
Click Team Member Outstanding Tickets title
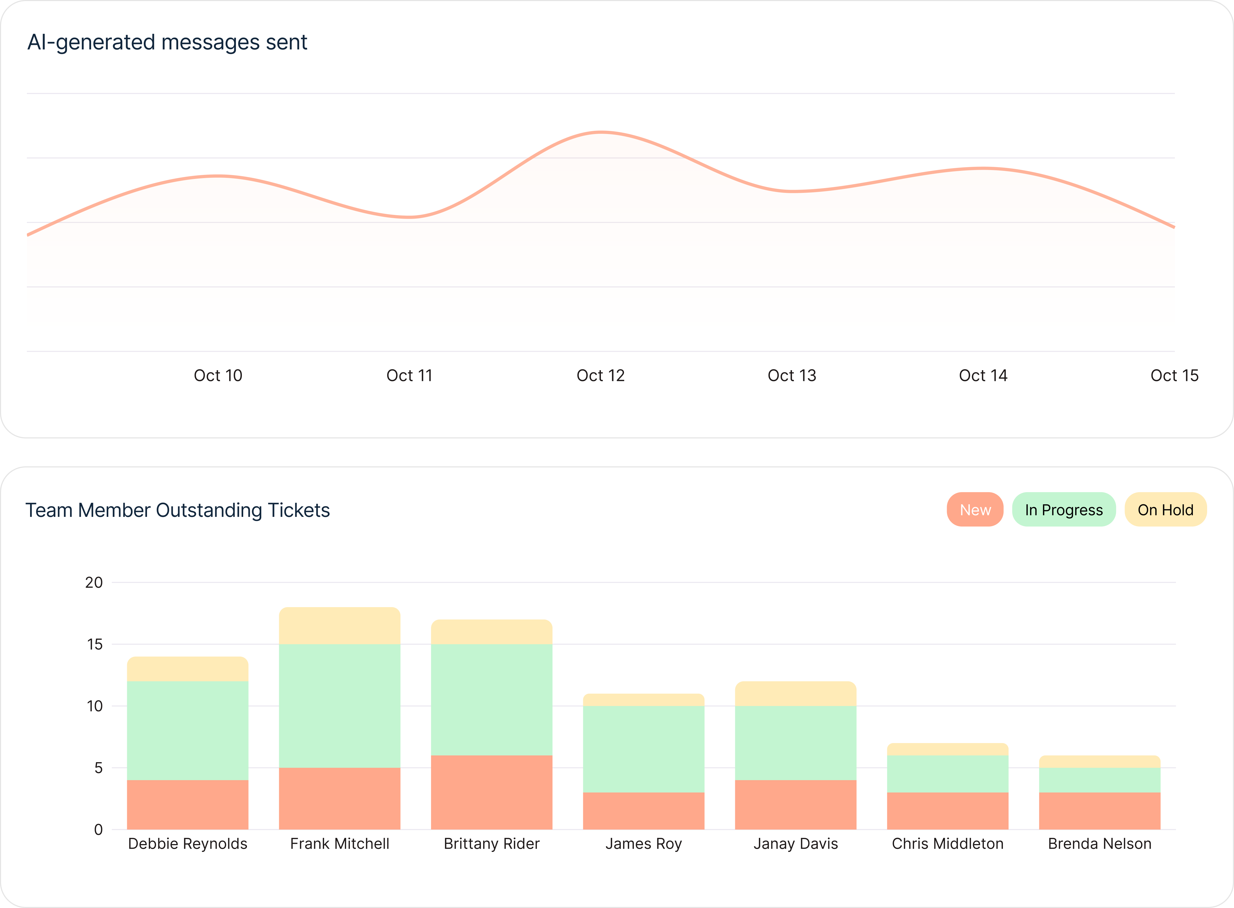[x=178, y=510]
